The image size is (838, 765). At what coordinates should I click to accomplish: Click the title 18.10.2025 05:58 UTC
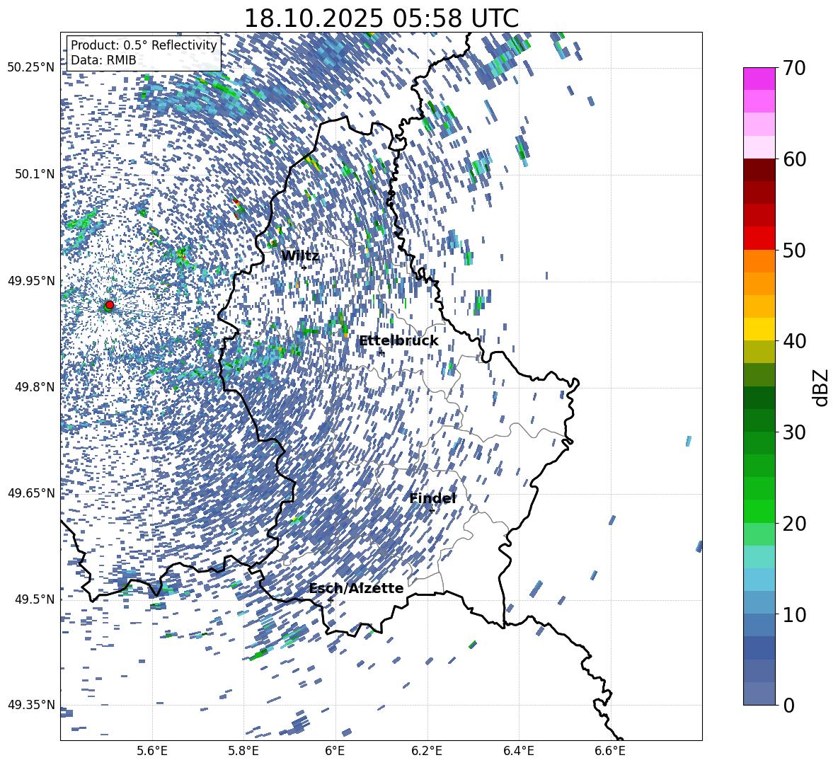click(381, 18)
